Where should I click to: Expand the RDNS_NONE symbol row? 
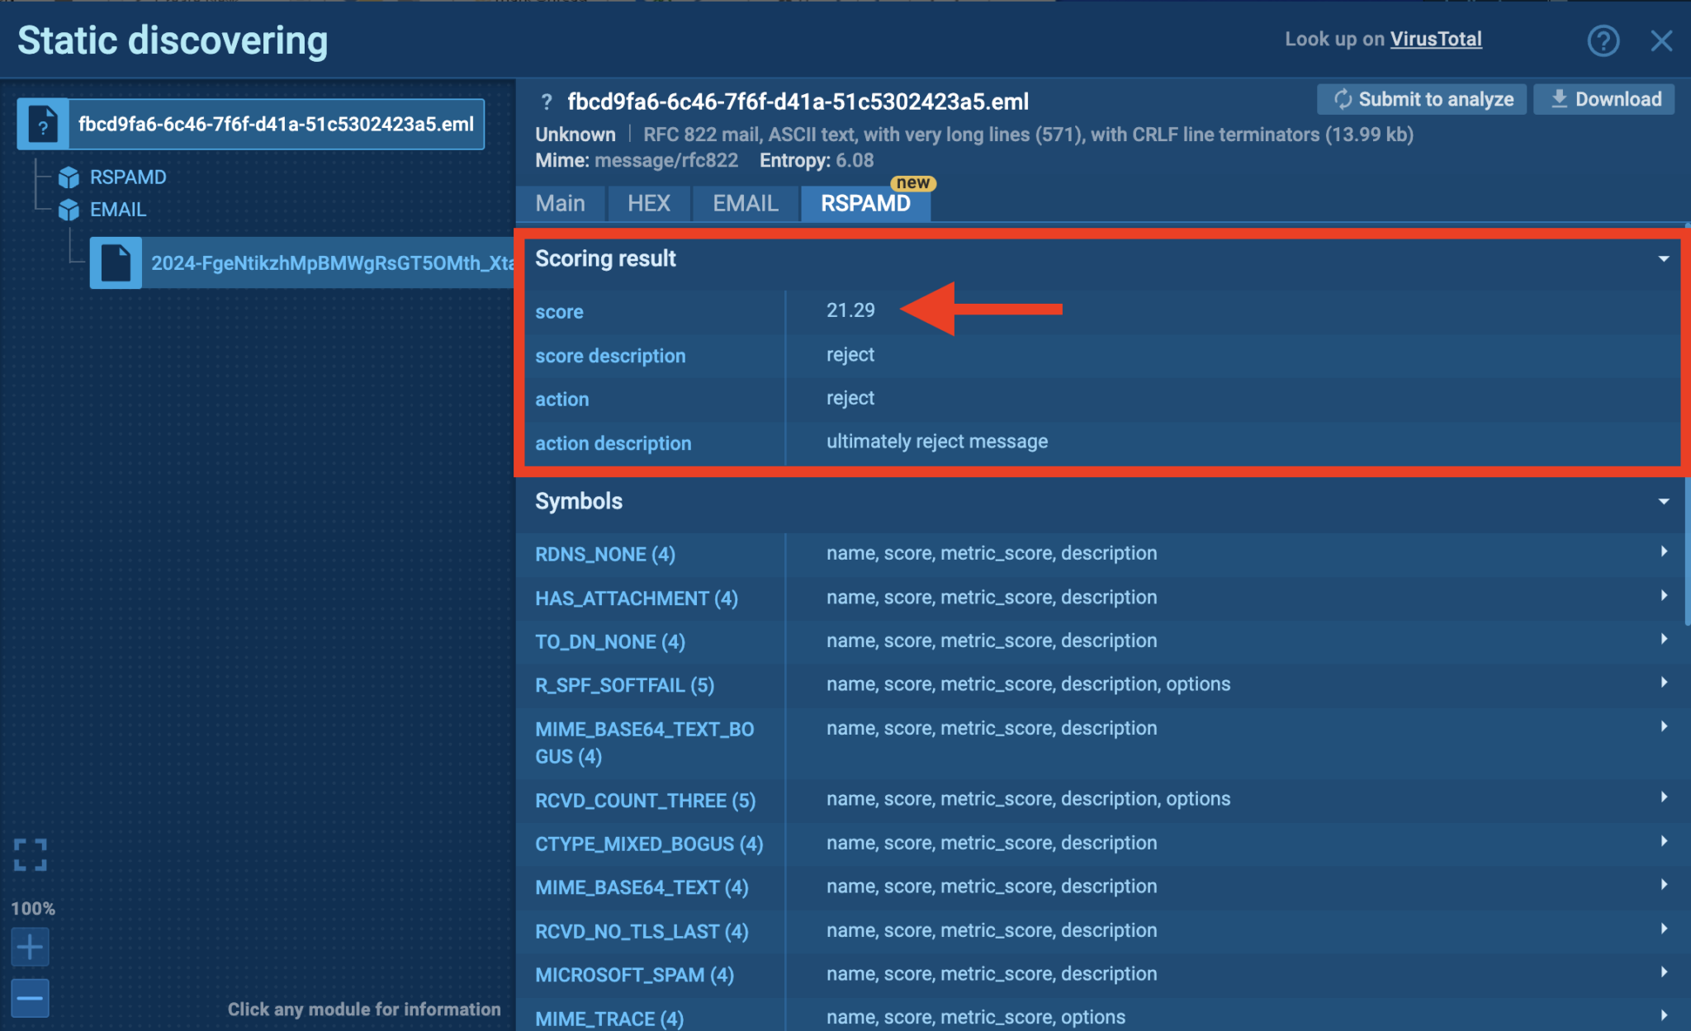pos(1664,552)
